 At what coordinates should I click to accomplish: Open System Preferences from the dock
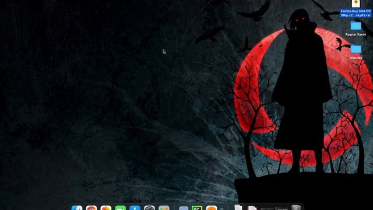click(x=149, y=208)
